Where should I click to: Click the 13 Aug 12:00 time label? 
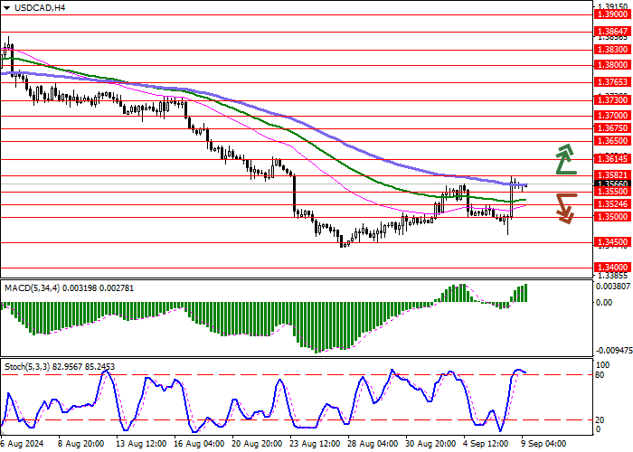[142, 443]
